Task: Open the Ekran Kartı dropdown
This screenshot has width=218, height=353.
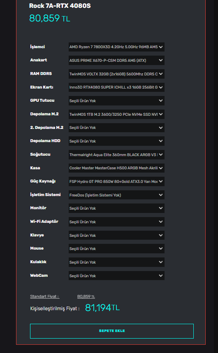Action: pos(116,87)
